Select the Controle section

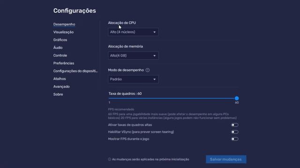[60, 56]
